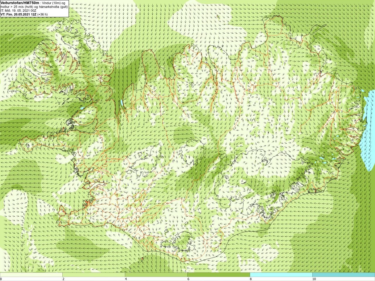Screen dimensions: 375x281
Task: Click the '0' label on the color scale
Action: (1, 279)
